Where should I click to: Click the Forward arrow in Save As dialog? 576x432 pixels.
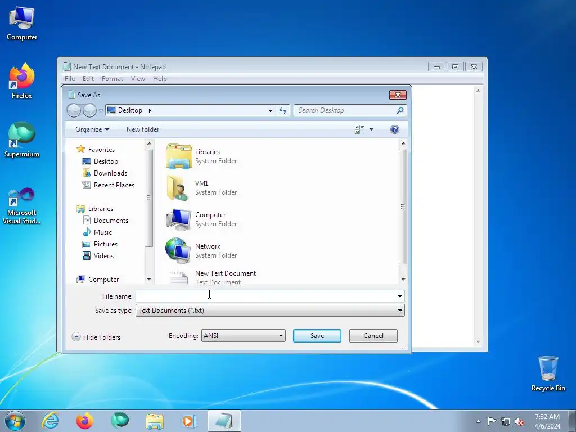89,110
